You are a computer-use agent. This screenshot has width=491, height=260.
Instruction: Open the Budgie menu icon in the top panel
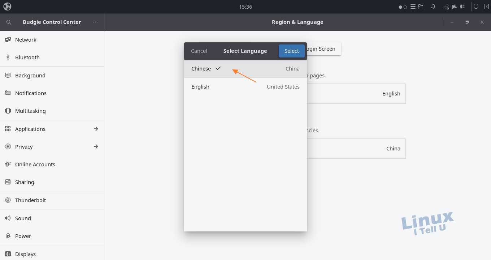[x=7, y=7]
